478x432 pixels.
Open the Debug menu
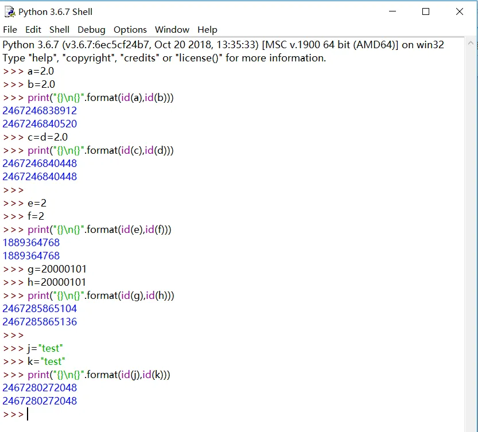tap(91, 30)
